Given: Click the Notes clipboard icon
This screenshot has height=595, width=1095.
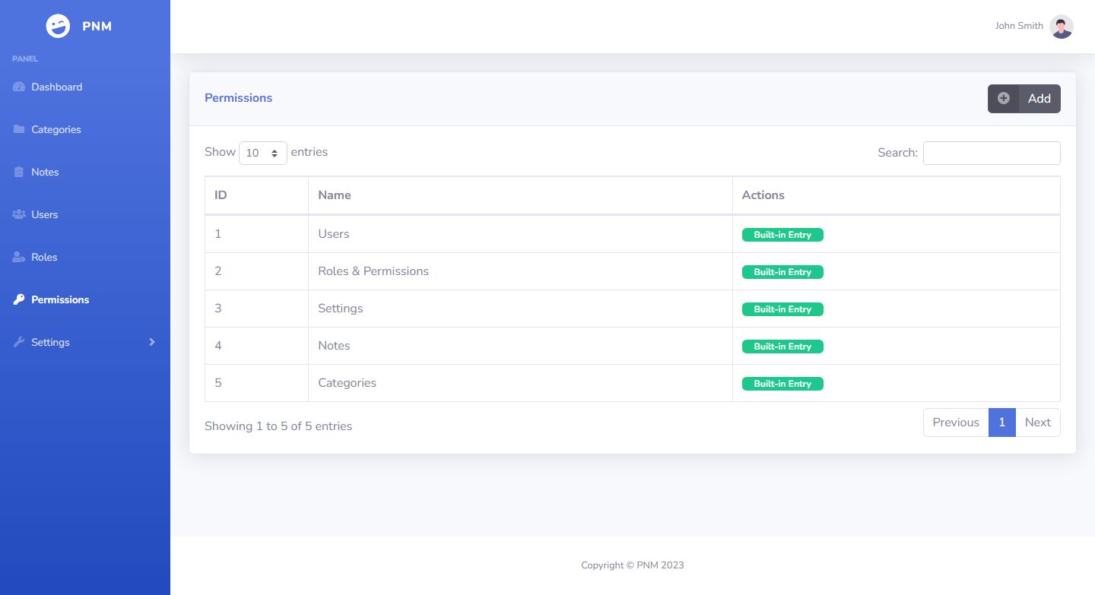Looking at the screenshot, I should 19,172.
